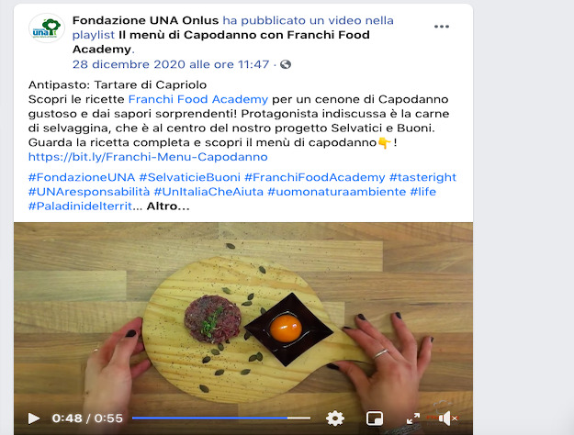Click the public globe privacy icon
The height and width of the screenshot is (435, 574).
pos(286,64)
